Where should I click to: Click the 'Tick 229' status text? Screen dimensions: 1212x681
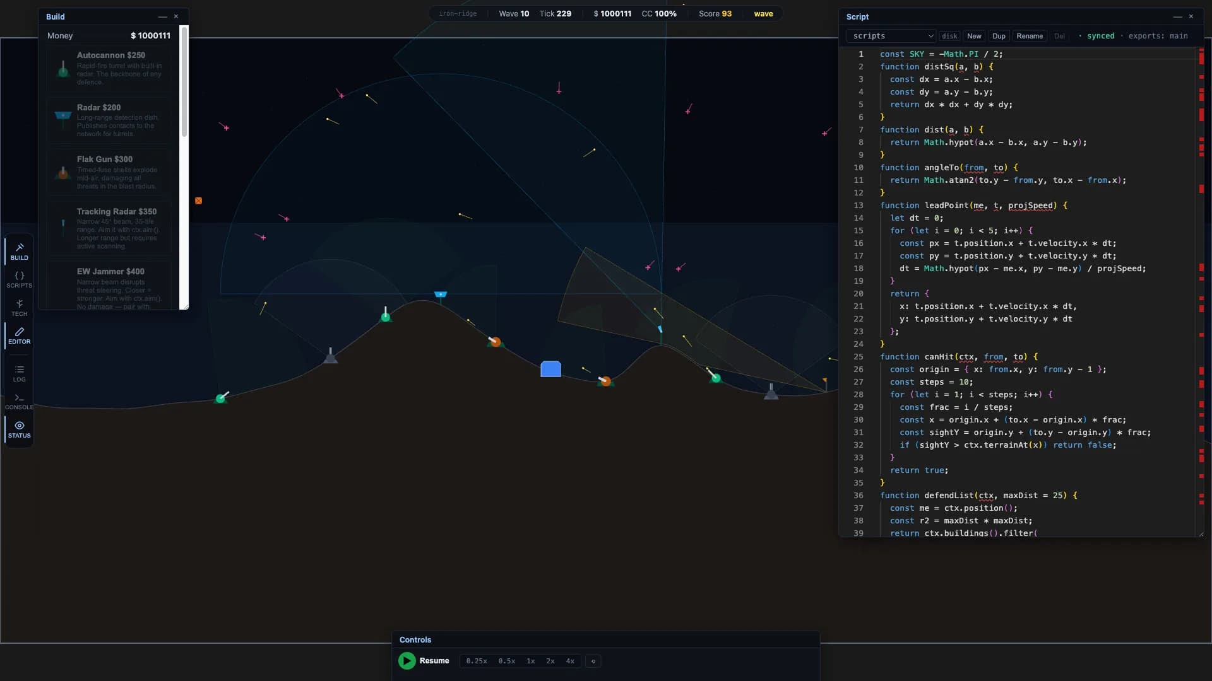pos(555,14)
